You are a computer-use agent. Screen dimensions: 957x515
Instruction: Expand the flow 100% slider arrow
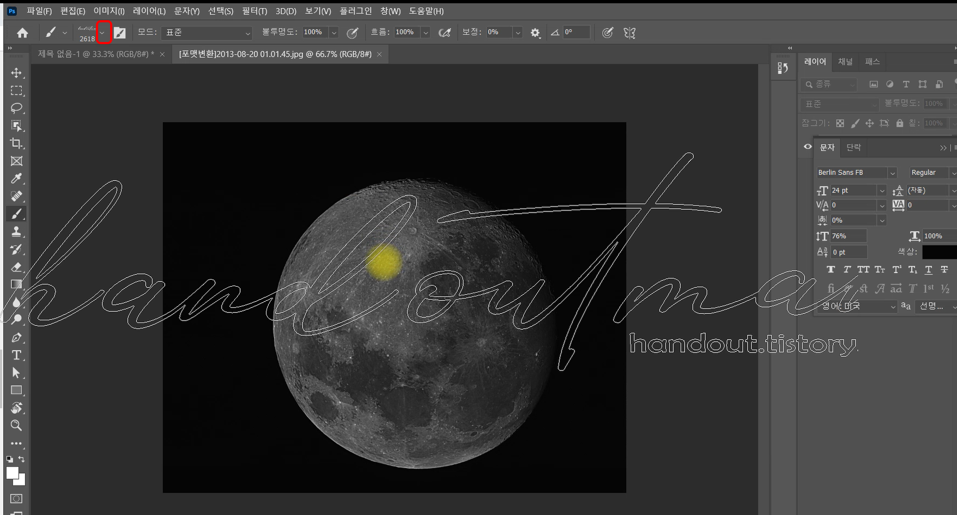(426, 33)
